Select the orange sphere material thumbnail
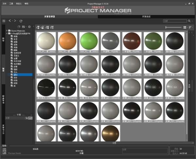The width and height of the screenshot is (196, 159). pos(68,41)
